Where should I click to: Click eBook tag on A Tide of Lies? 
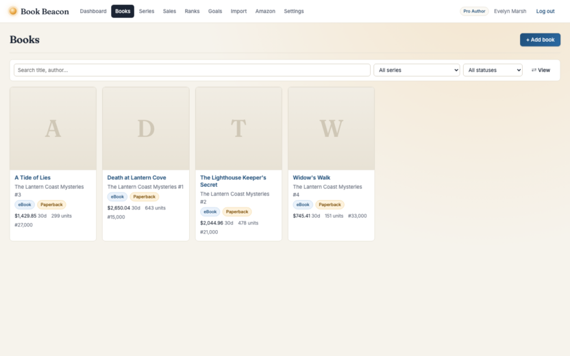coord(25,205)
